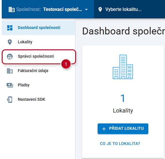Select Správci společnosti menu entry
Viewport: 165px width, 159px height.
click(39, 57)
